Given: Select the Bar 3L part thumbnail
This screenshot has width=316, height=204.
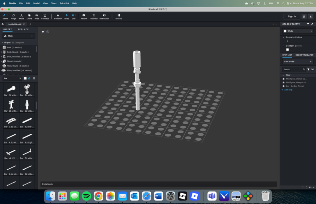Looking at the screenshot, I should (x=27, y=121).
